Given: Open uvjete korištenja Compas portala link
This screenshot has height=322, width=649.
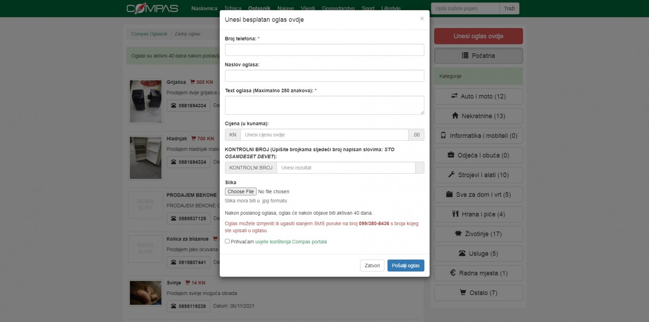Looking at the screenshot, I should coord(291,242).
